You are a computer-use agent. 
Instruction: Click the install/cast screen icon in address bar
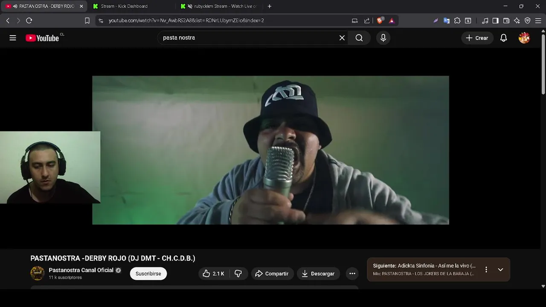pyautogui.click(x=354, y=20)
